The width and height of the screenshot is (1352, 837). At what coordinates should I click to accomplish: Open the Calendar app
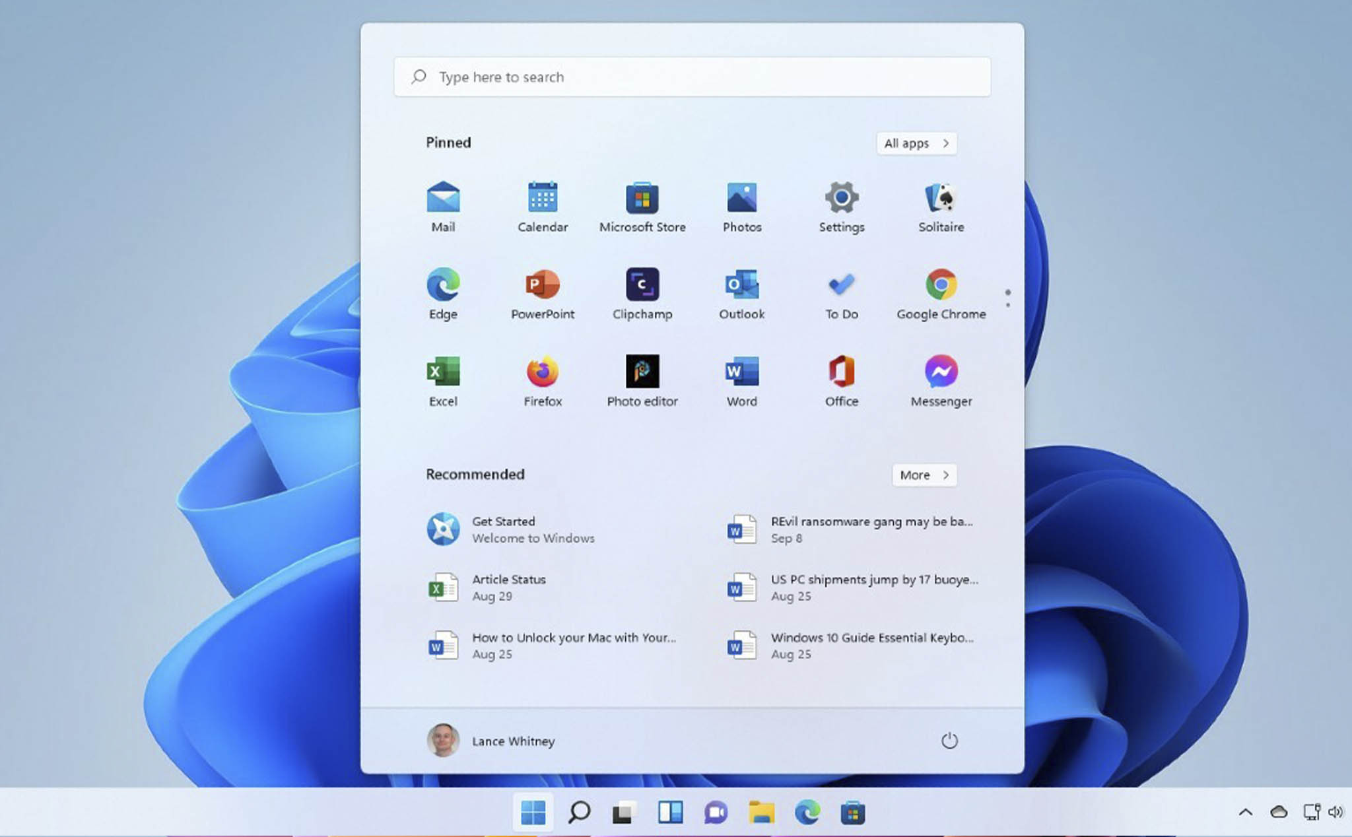pyautogui.click(x=543, y=207)
